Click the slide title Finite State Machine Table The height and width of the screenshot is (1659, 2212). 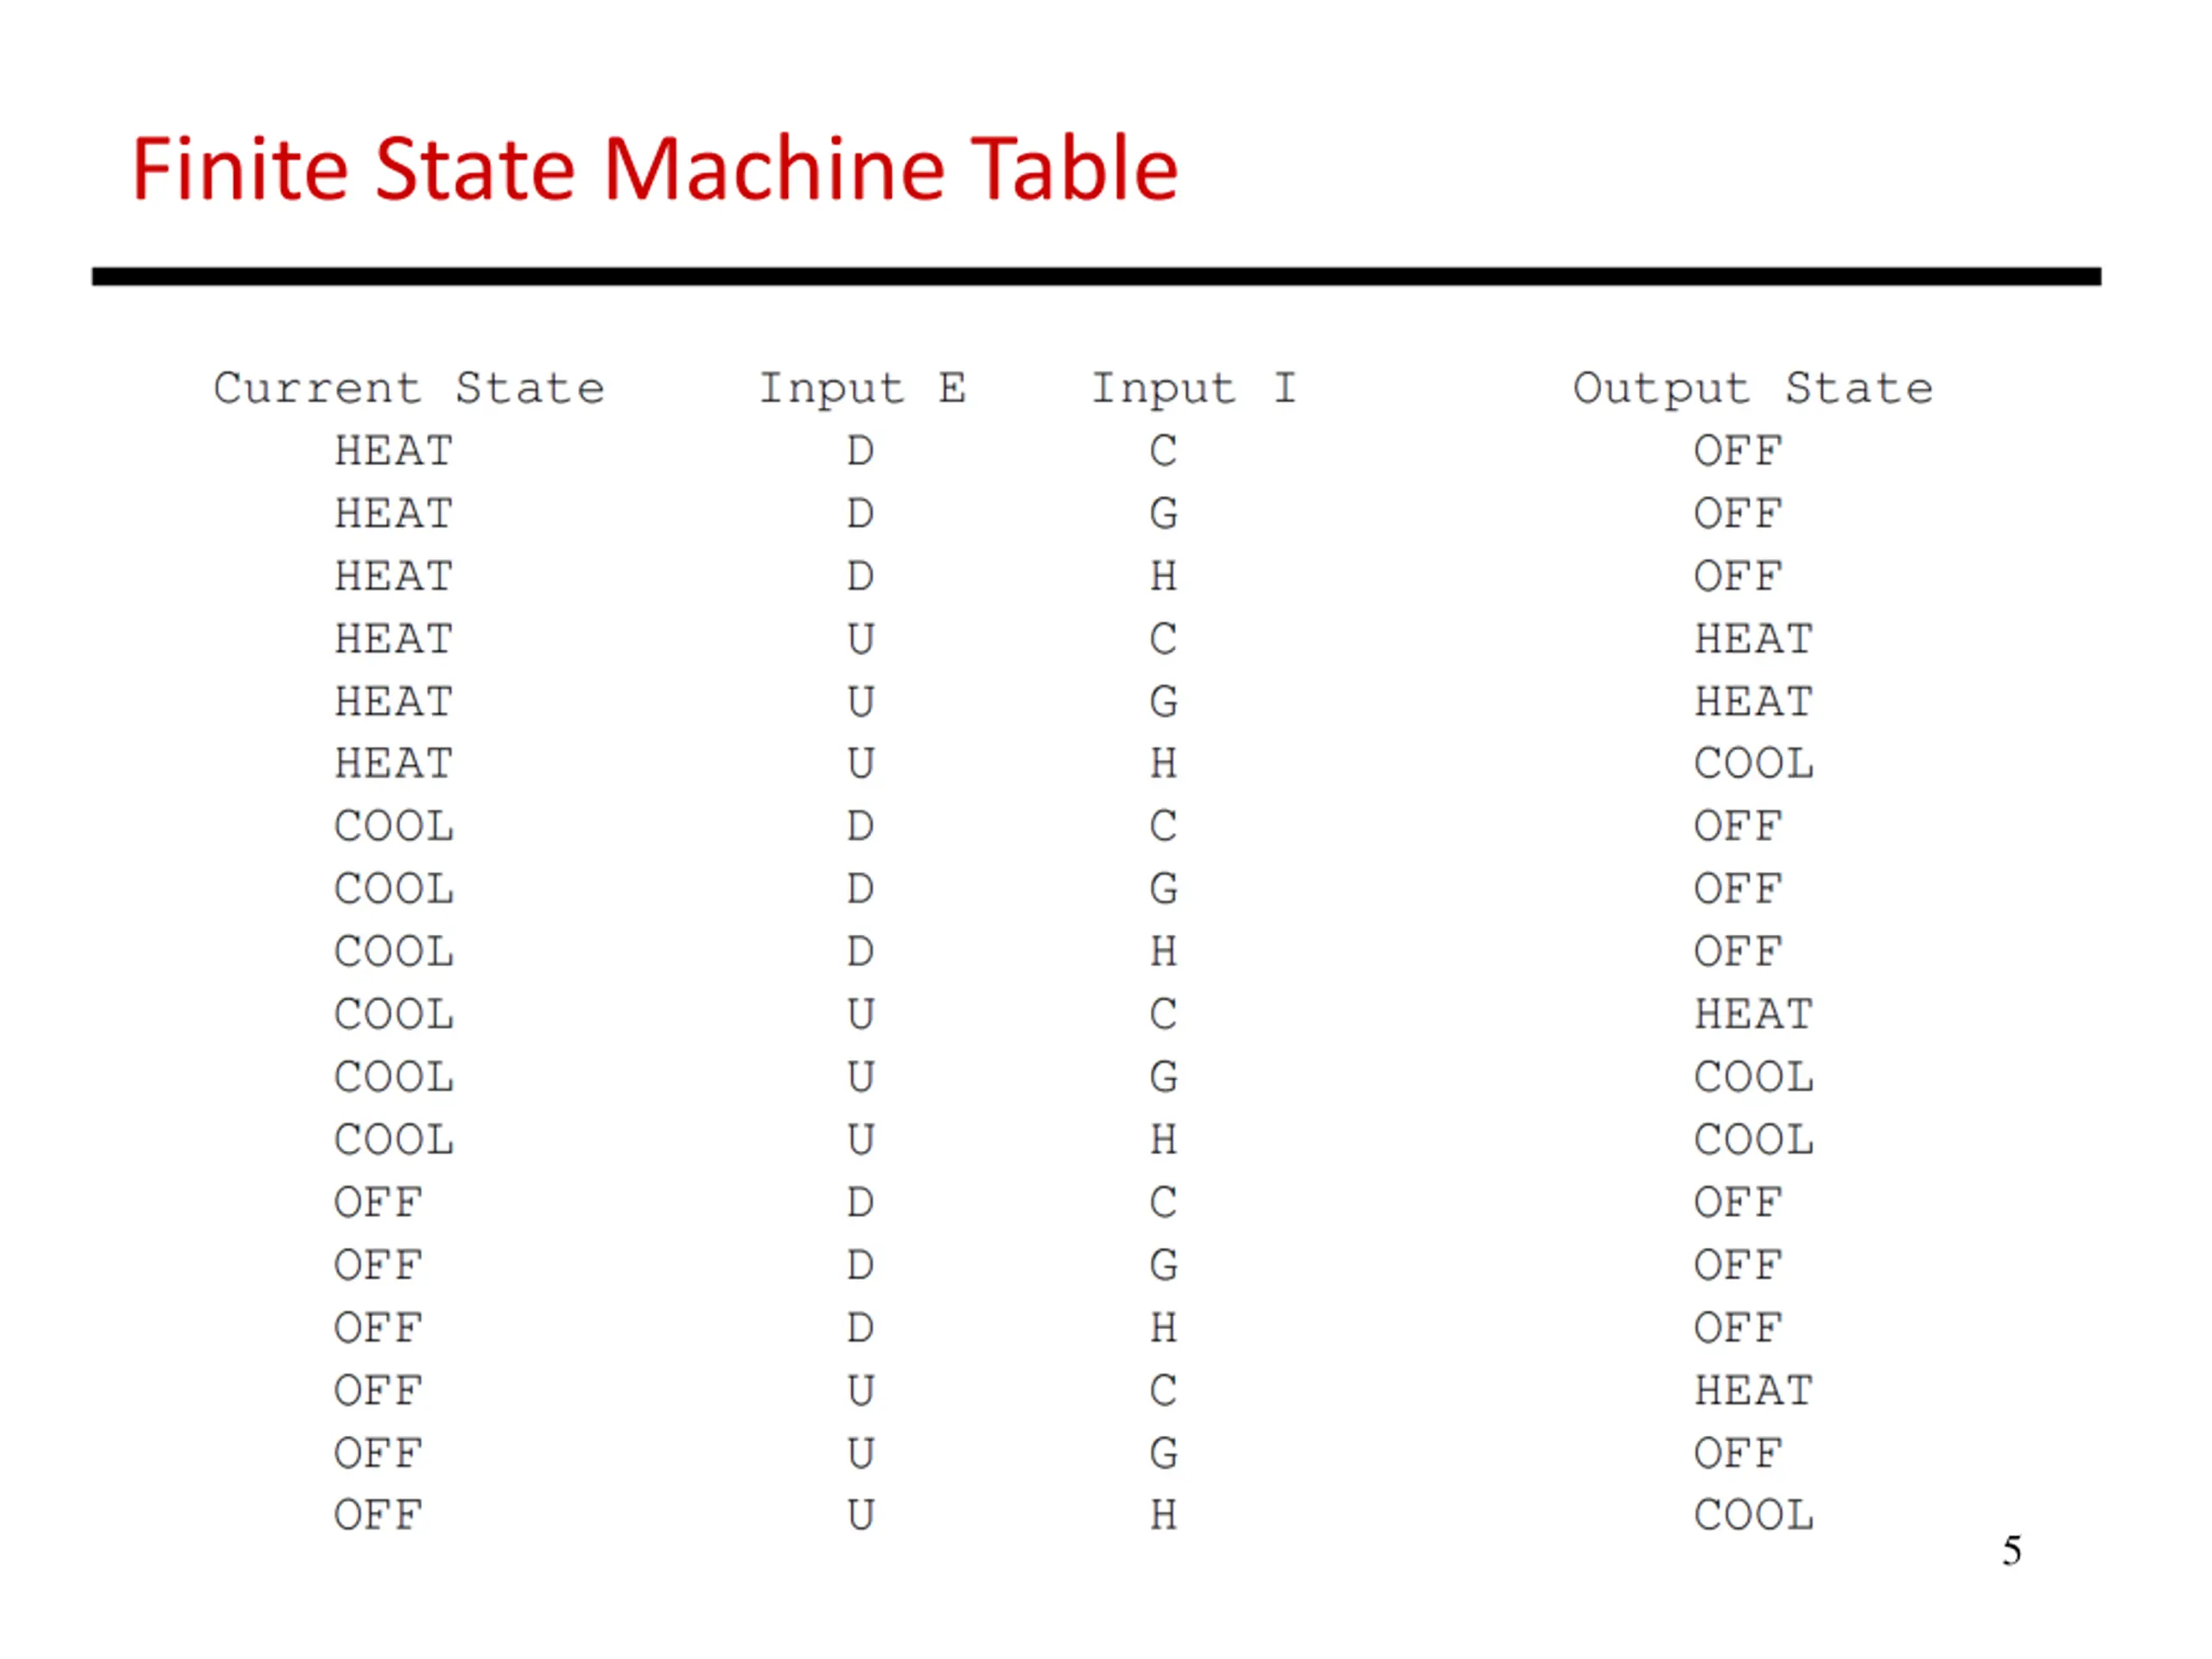point(655,169)
